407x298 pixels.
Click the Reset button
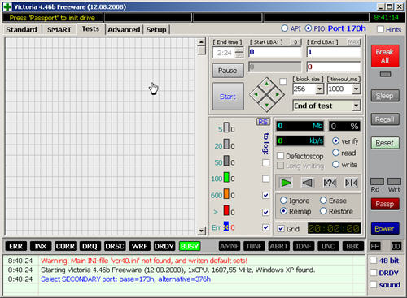pos(385,143)
